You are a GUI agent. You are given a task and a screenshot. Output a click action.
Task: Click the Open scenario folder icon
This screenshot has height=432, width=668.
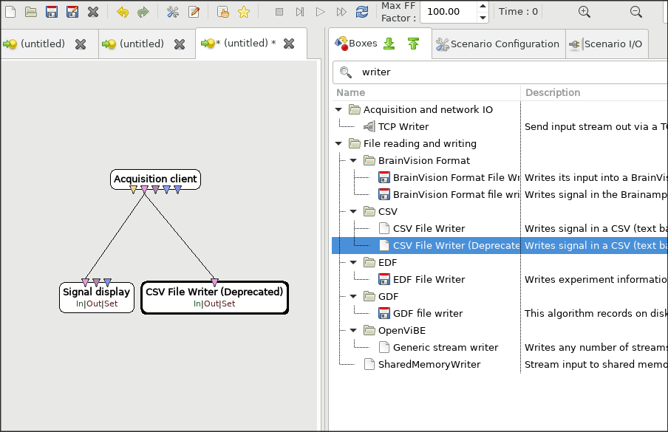(x=30, y=12)
